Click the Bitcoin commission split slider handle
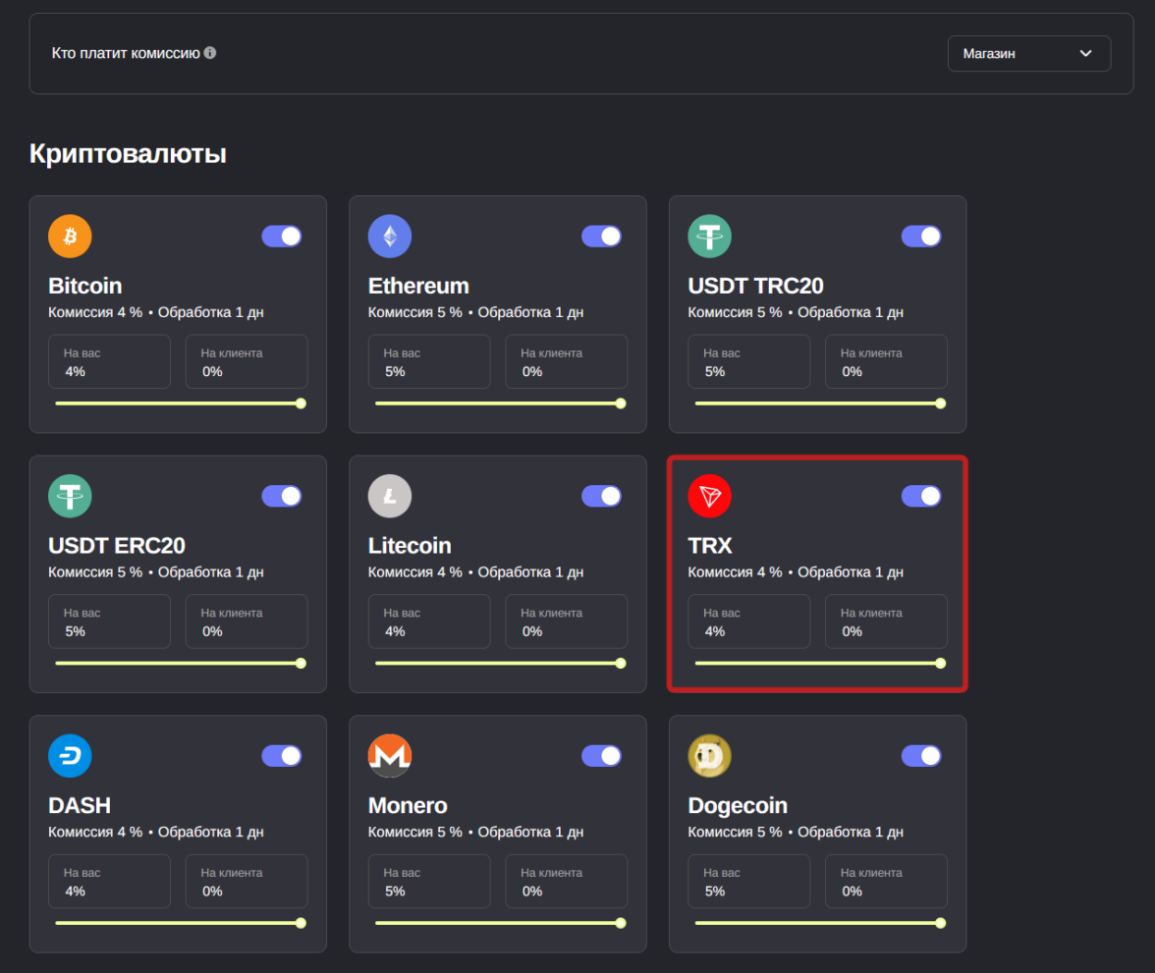Image resolution: width=1155 pixels, height=973 pixels. [301, 404]
